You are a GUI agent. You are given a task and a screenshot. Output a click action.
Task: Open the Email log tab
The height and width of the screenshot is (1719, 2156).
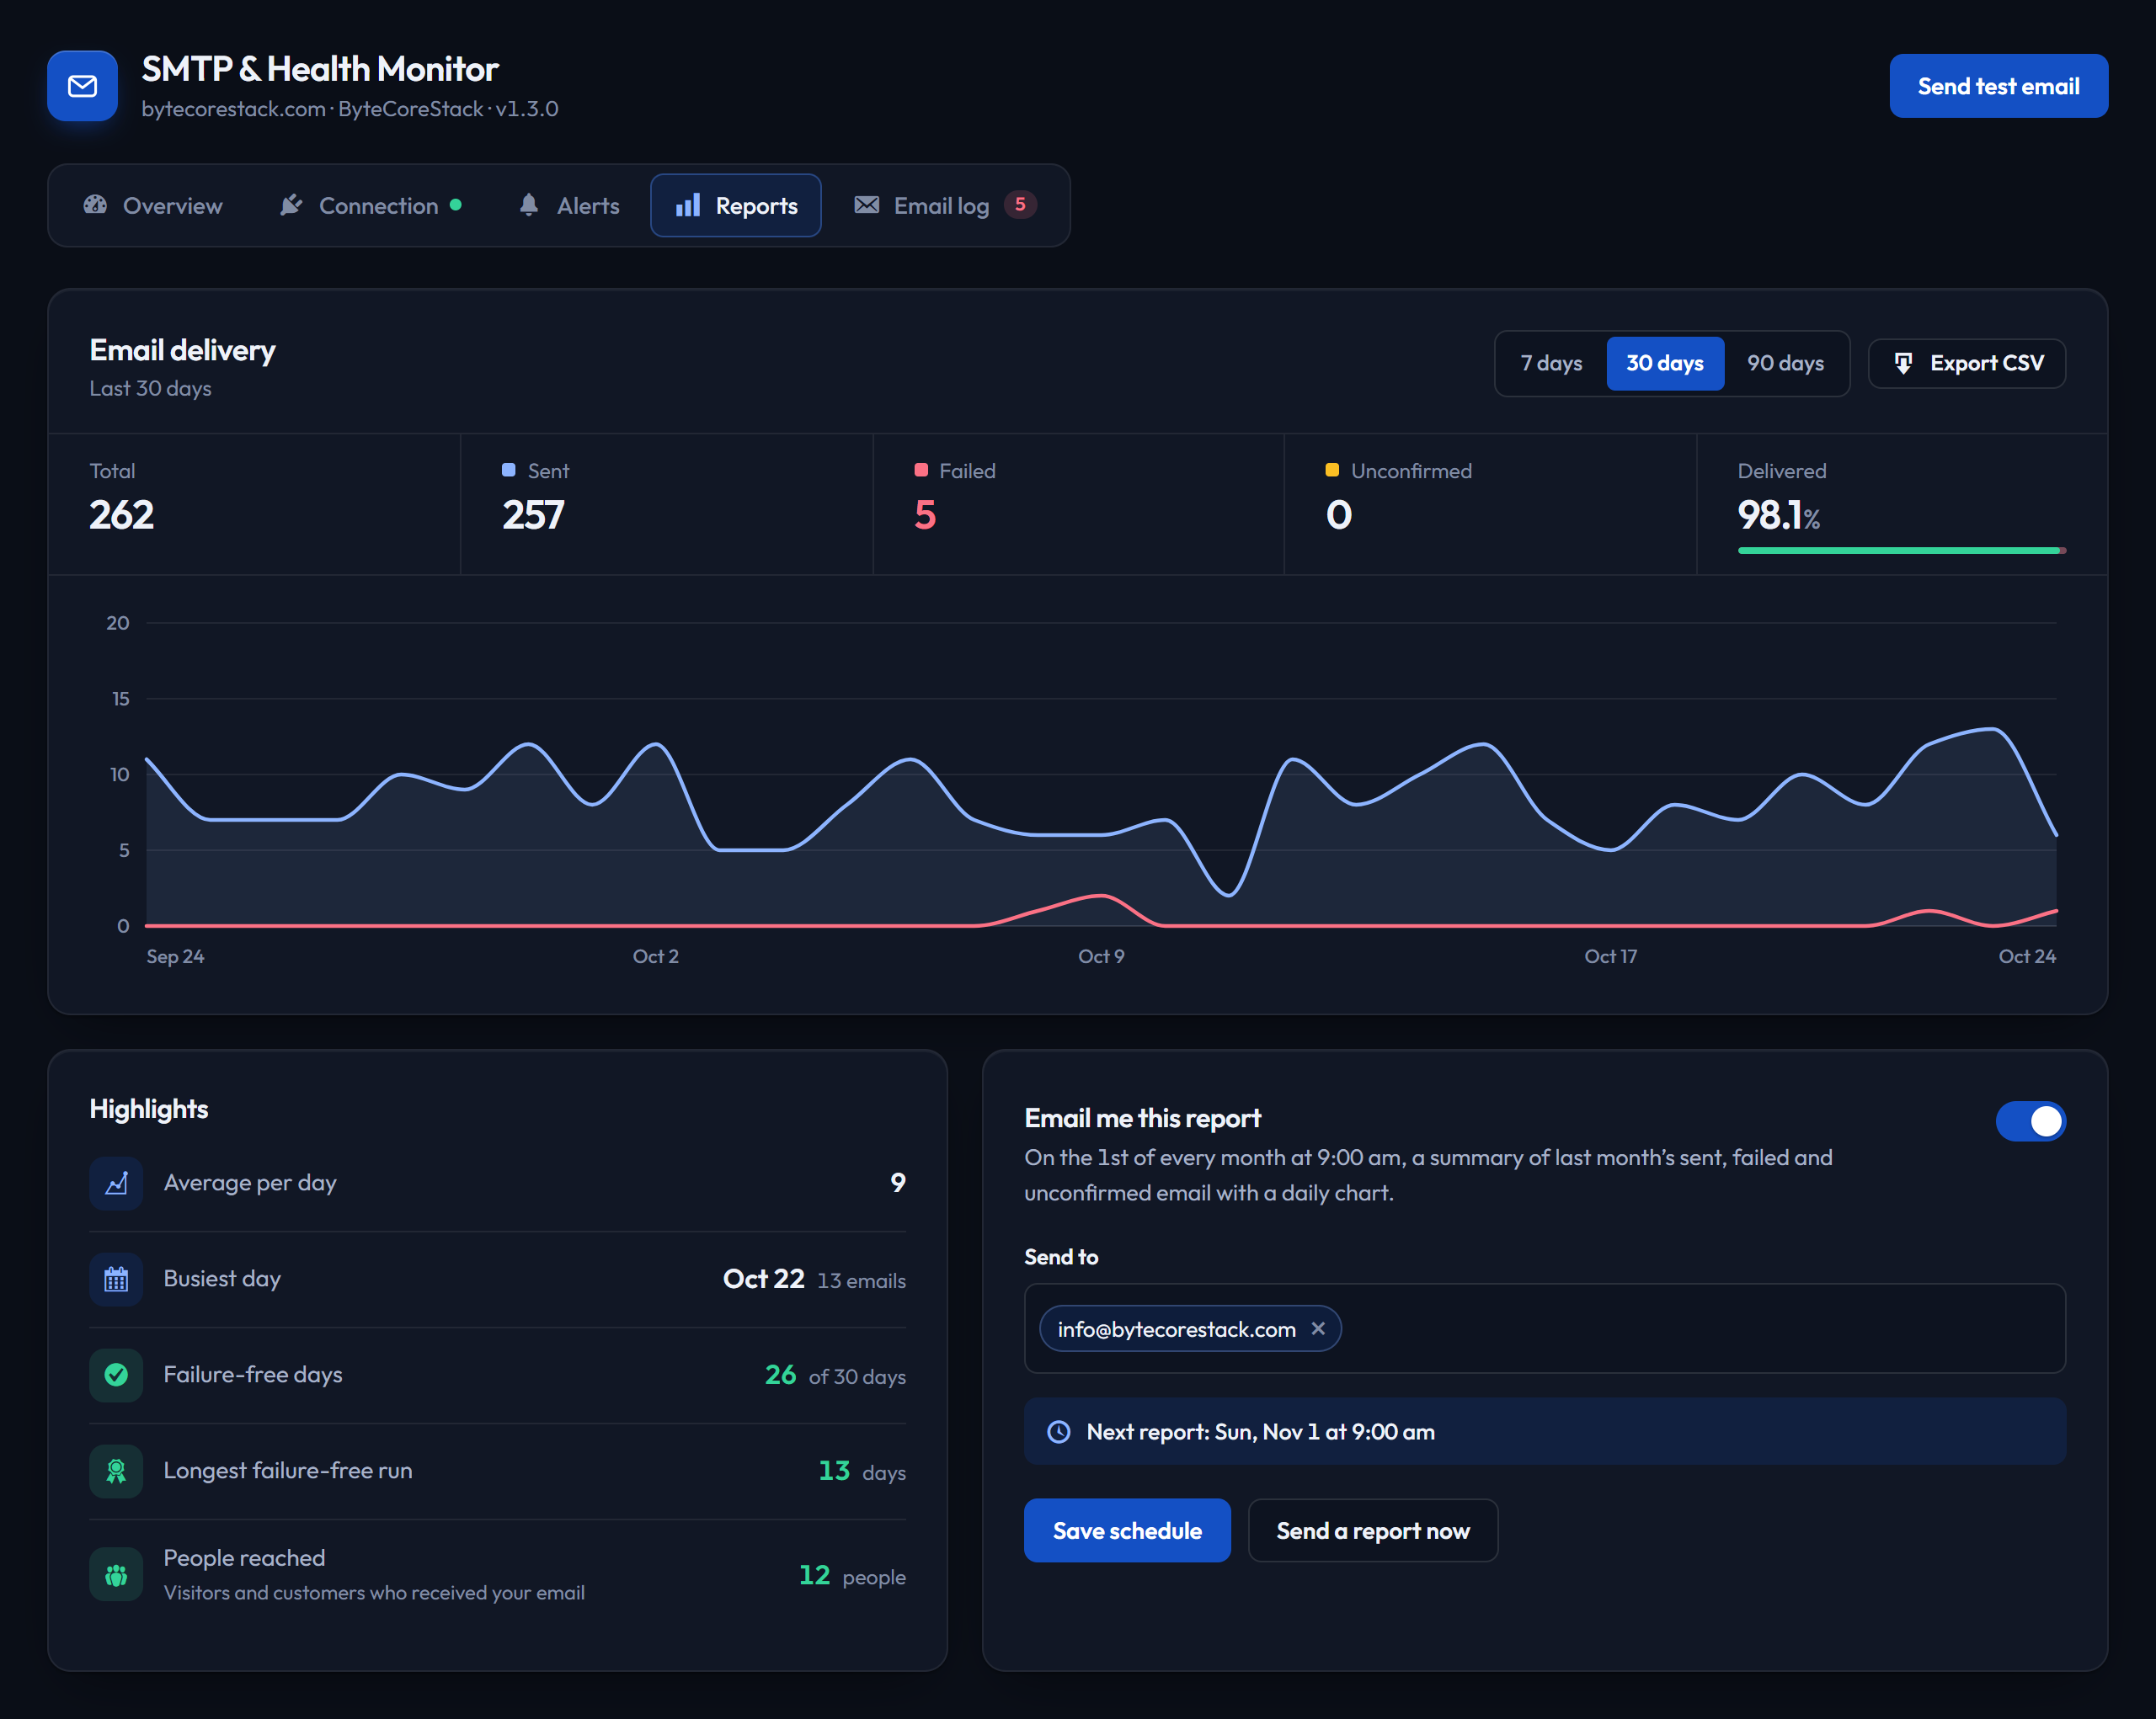tap(944, 205)
